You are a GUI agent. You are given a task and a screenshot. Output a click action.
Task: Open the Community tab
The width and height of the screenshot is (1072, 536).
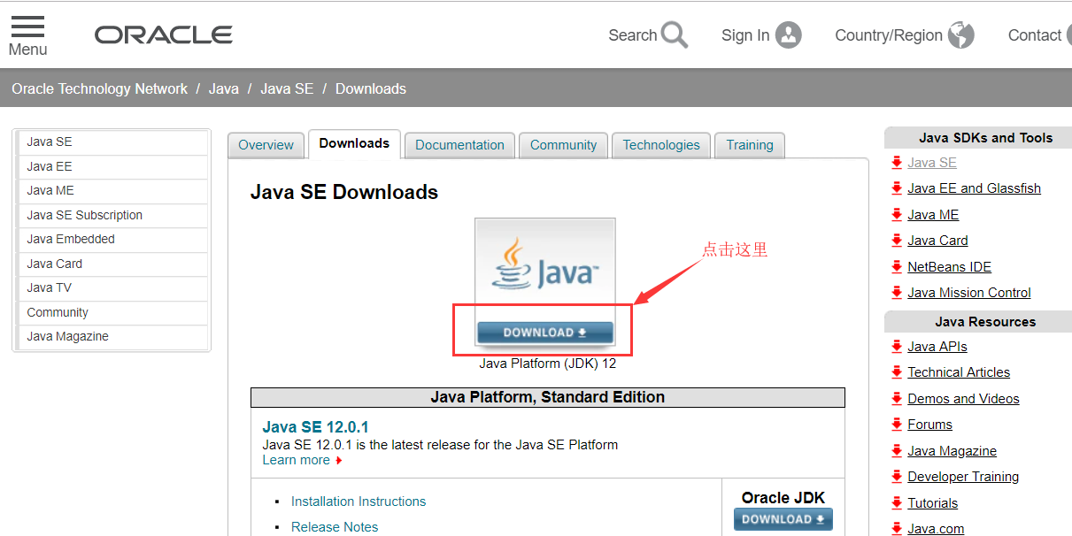tap(563, 145)
